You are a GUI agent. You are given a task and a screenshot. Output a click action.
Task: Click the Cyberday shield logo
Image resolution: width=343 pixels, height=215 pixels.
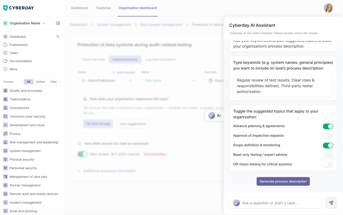pyautogui.click(x=6, y=8)
